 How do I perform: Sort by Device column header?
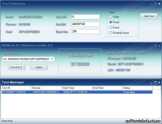click(47, 88)
